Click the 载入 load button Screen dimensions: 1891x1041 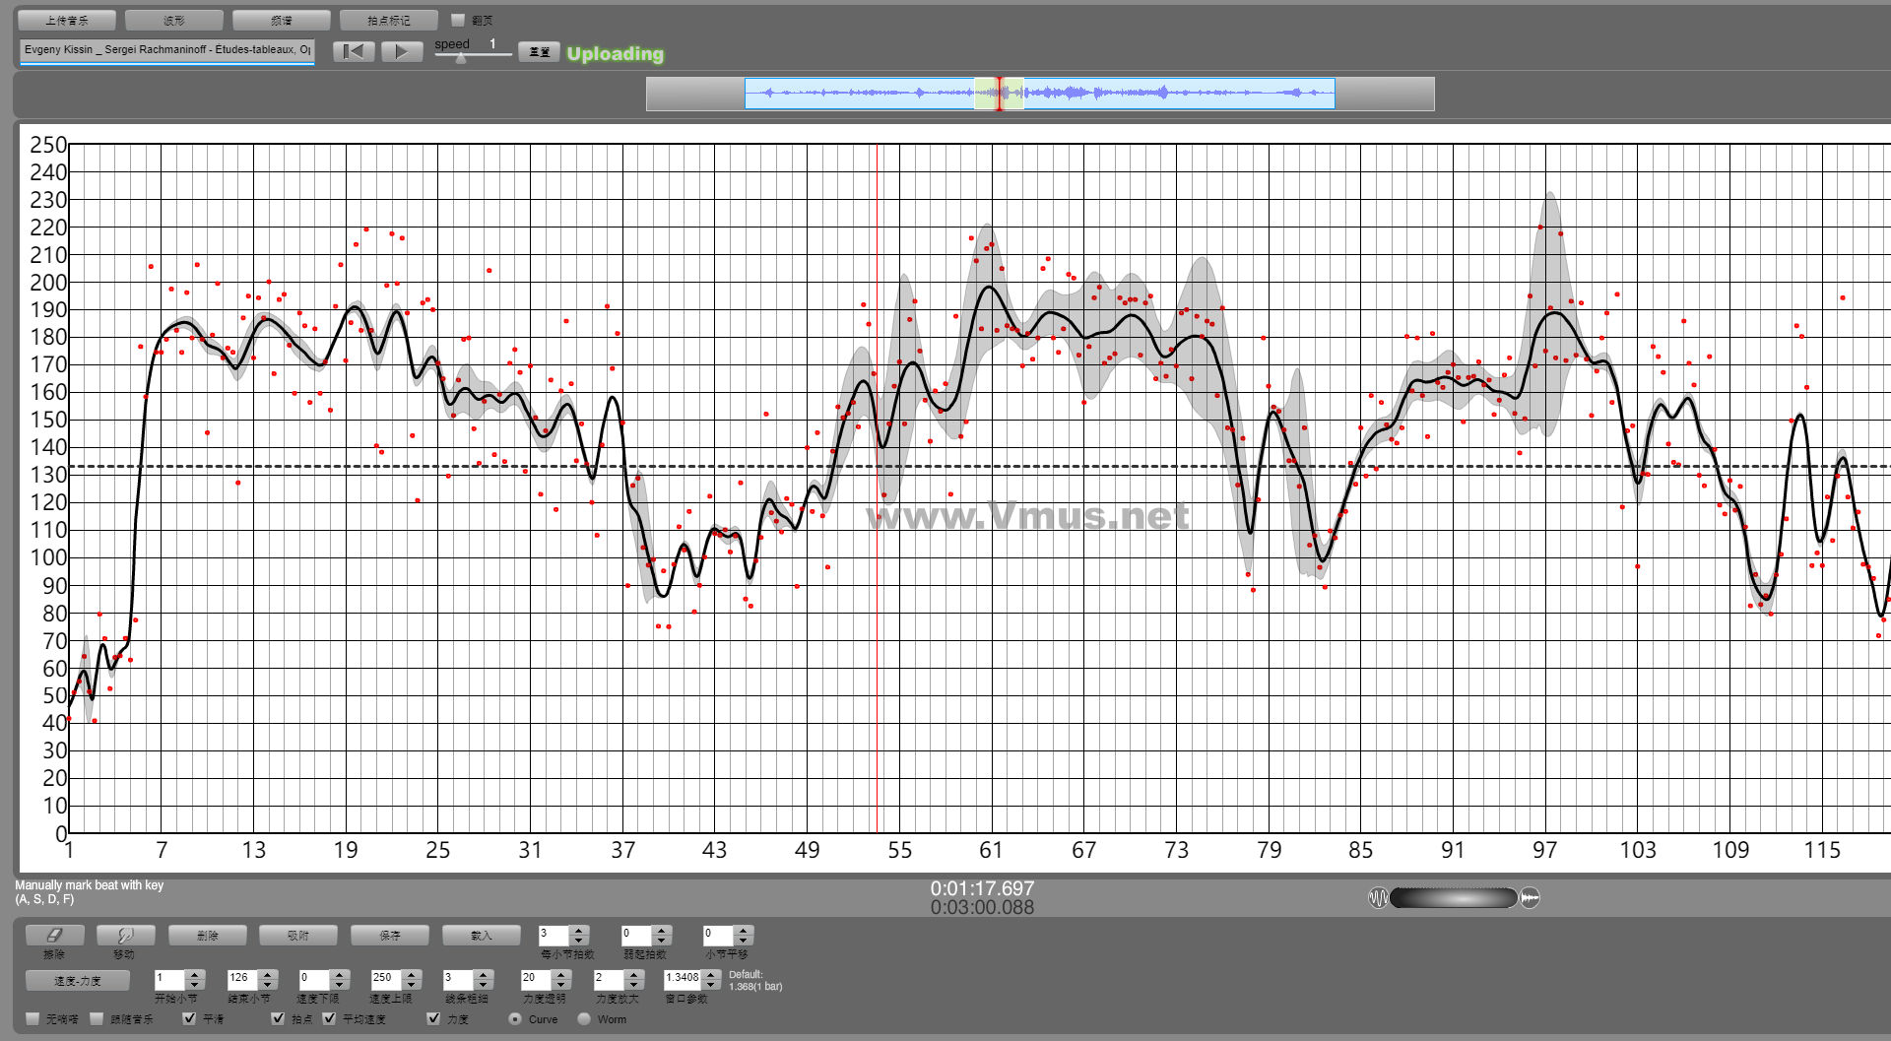[482, 935]
